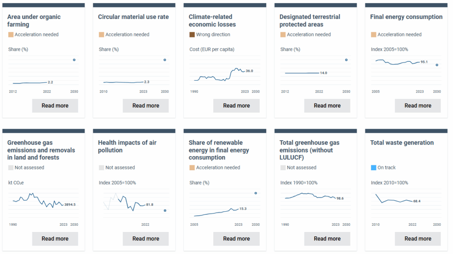Open Read more for Climate-related economic losses
Screen dimensions: 453x254
[236, 105]
